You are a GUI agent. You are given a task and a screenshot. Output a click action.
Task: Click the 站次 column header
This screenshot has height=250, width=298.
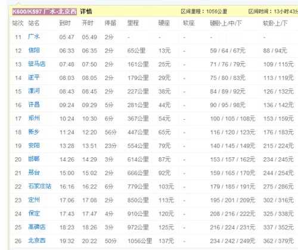18,23
